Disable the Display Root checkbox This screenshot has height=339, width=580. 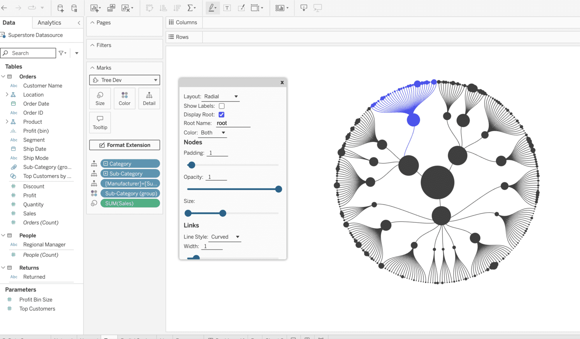point(221,114)
